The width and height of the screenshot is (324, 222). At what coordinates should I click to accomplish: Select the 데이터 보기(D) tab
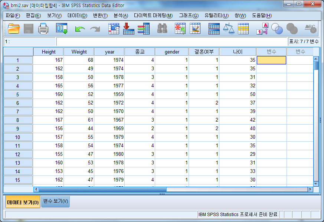click(23, 202)
